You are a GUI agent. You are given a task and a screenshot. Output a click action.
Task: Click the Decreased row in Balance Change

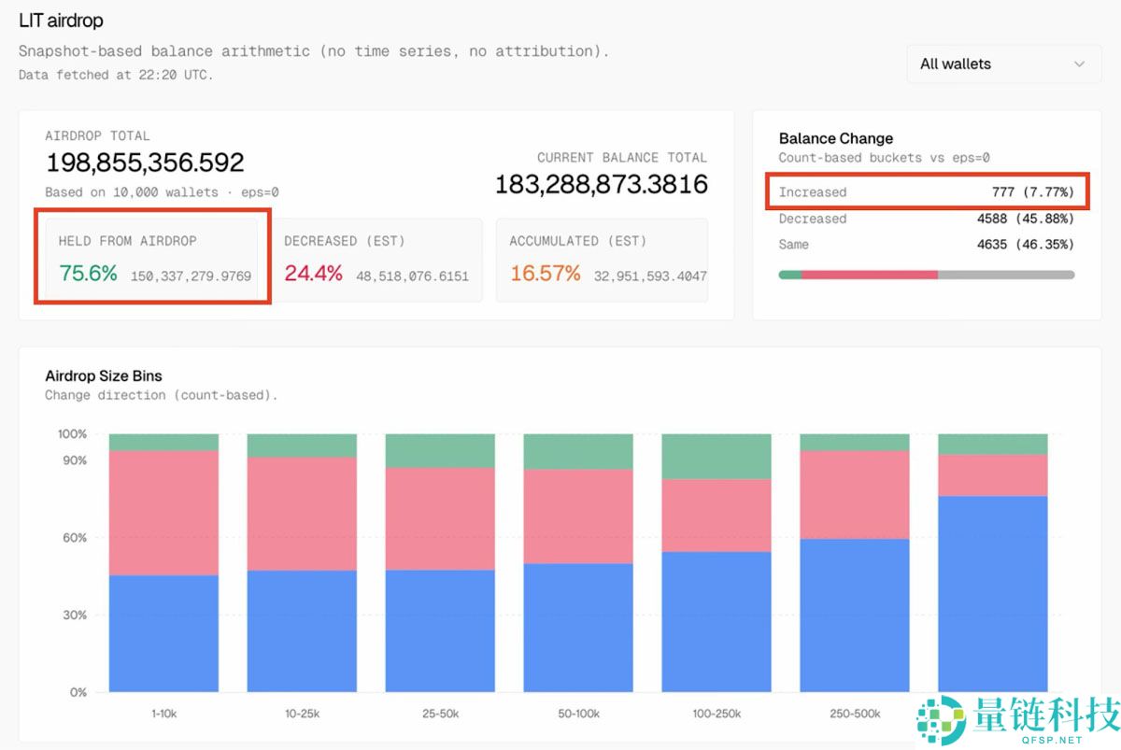point(927,219)
